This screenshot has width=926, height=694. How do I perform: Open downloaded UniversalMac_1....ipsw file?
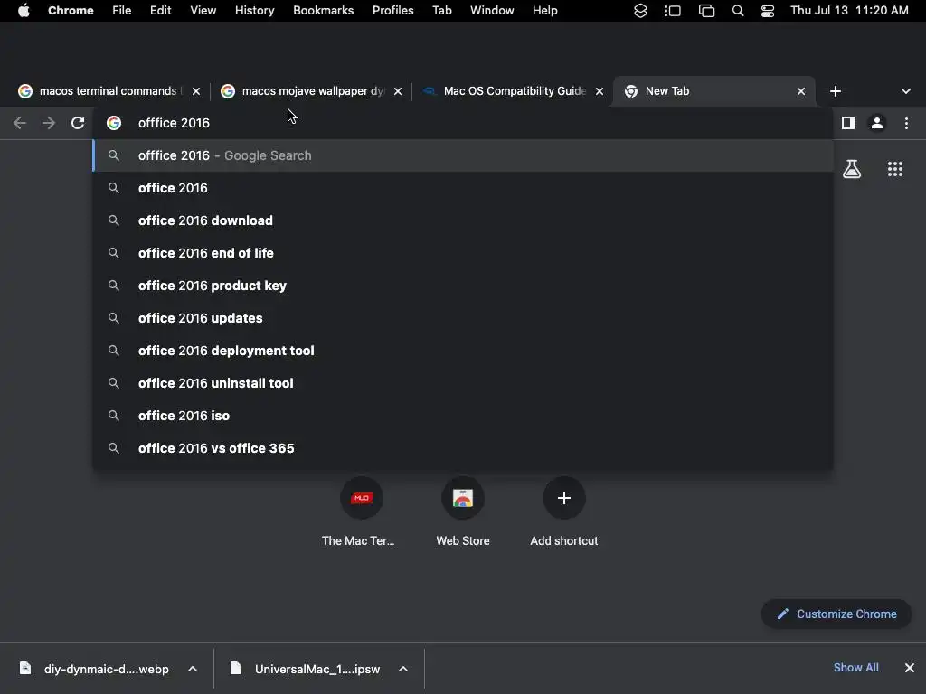click(x=306, y=669)
